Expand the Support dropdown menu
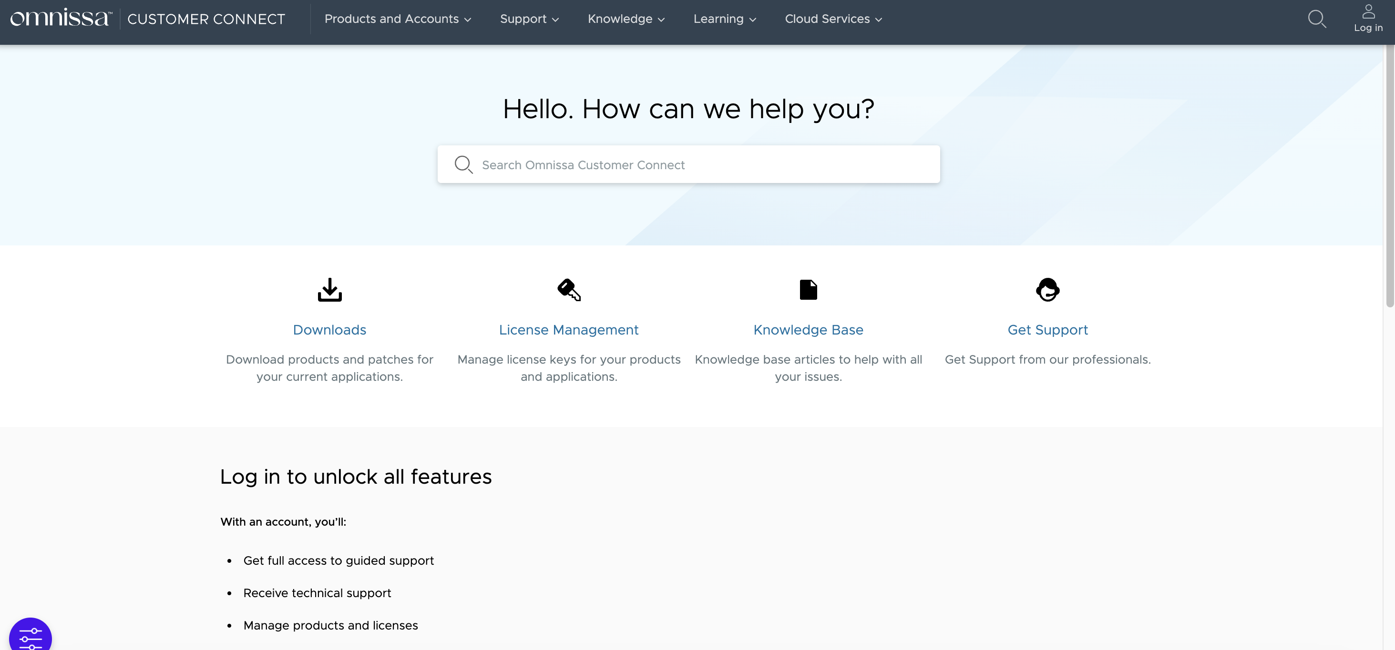 pyautogui.click(x=529, y=19)
